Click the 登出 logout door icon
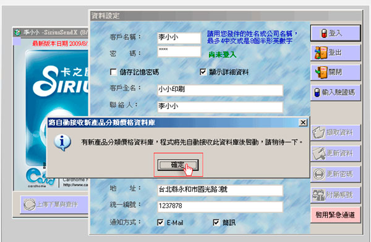371x242 pixels. (x=321, y=53)
